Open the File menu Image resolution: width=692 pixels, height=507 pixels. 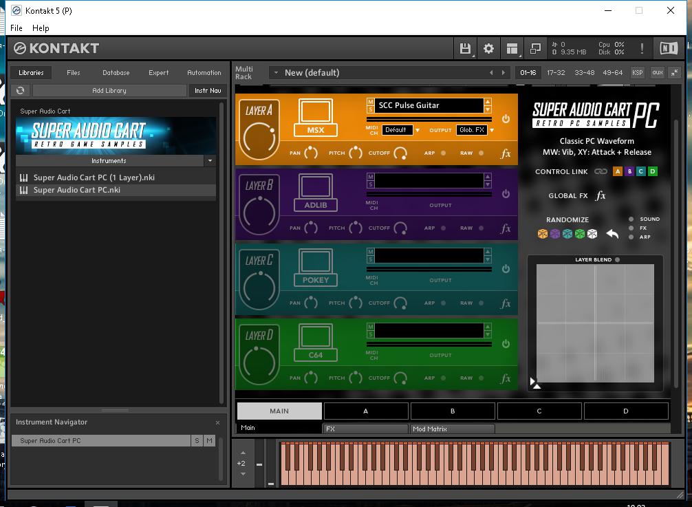tap(17, 28)
